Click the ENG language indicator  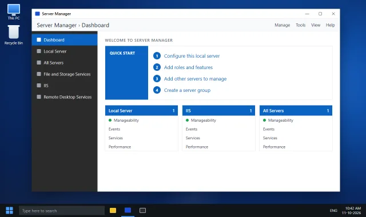[333, 211]
